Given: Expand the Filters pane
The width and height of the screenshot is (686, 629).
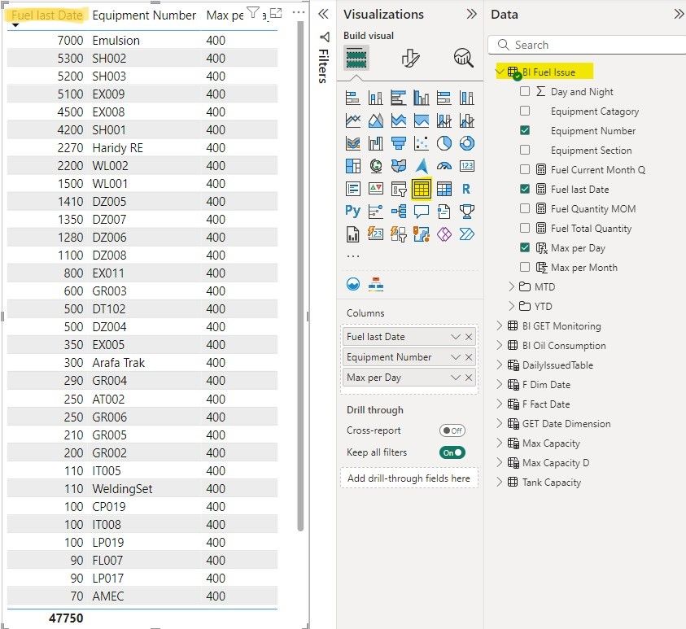Looking at the screenshot, I should (x=323, y=14).
